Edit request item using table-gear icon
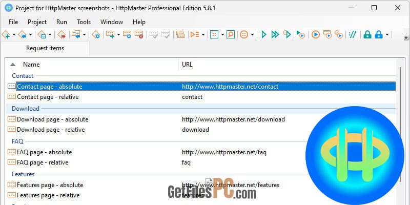Image resolution: width=410 pixels, height=205 pixels. click(127, 34)
